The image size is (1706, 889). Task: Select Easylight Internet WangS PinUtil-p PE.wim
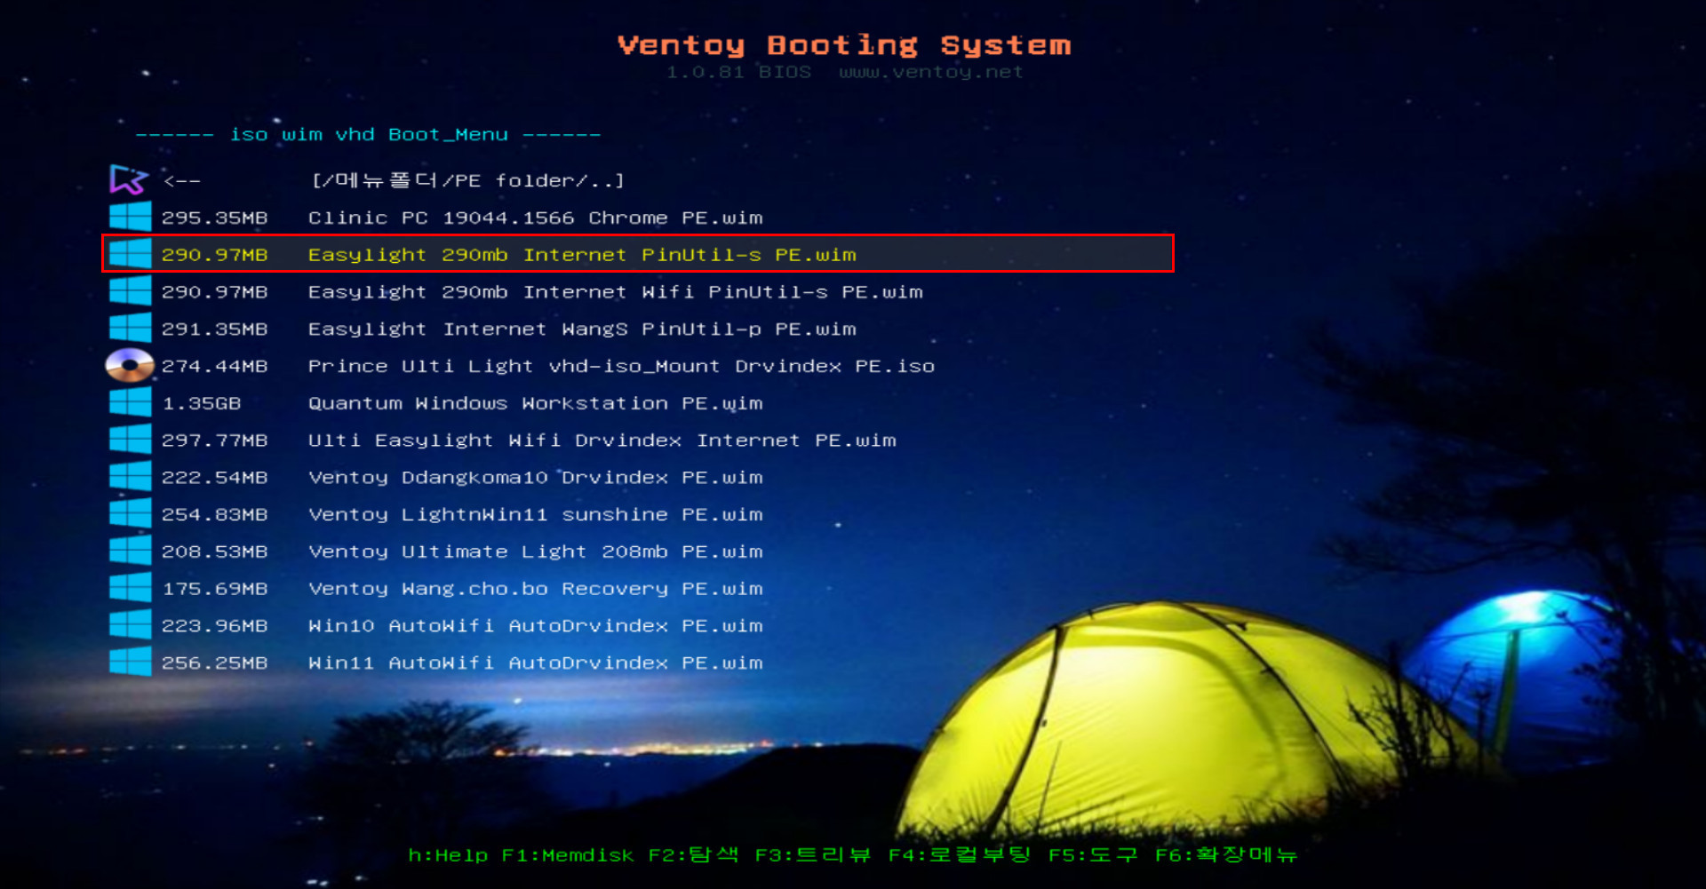pos(582,329)
